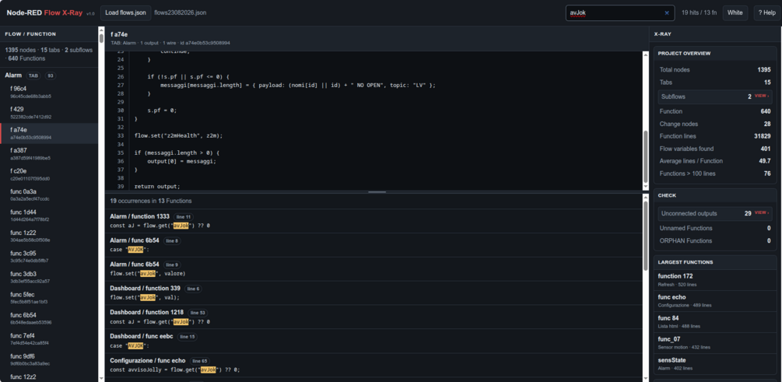The height and width of the screenshot is (382, 782).
Task: Open result Alarm / function 1333 line 11
Action: [x=373, y=221]
